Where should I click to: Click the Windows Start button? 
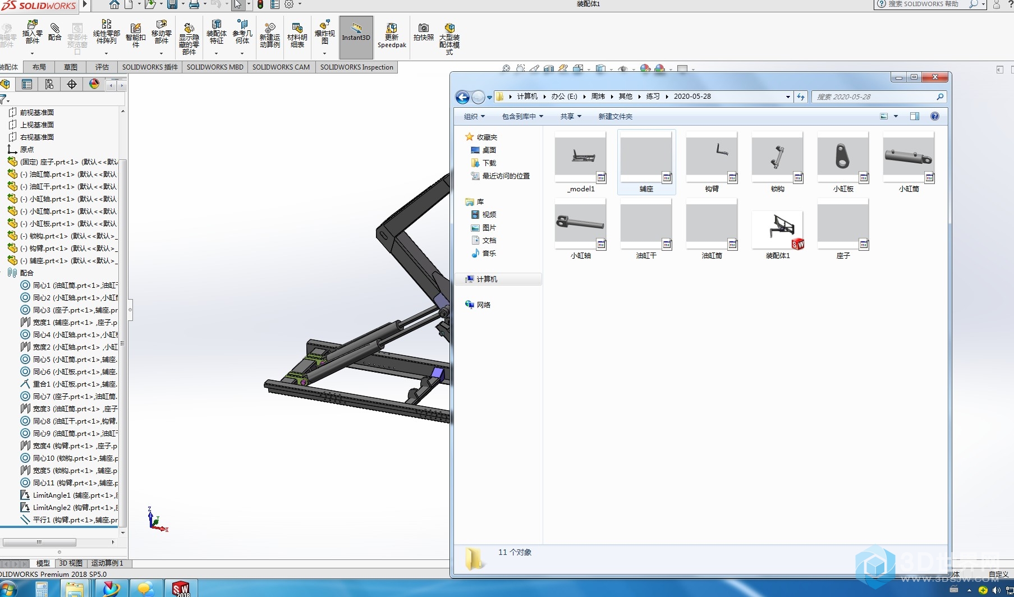[x=7, y=590]
